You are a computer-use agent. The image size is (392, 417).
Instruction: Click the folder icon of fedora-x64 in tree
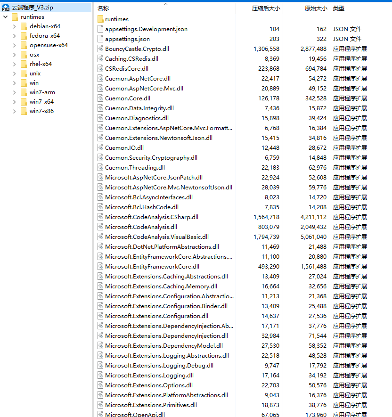(24, 36)
